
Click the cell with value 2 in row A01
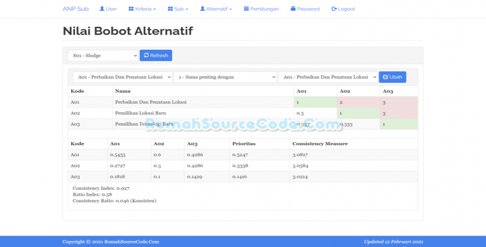358,102
